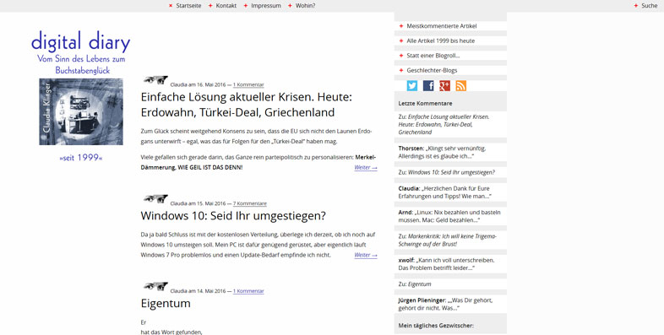Go to Startseite in top menu

tap(188, 6)
